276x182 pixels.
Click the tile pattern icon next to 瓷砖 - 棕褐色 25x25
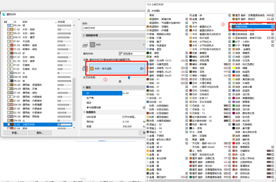(183, 72)
